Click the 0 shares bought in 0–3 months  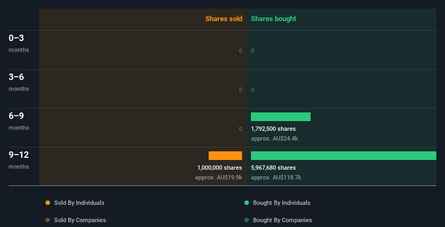tap(253, 51)
